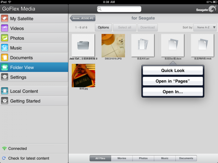This screenshot has width=218, height=163.
Task: Tap the Settings gear icon
Action: [x=4, y=77]
